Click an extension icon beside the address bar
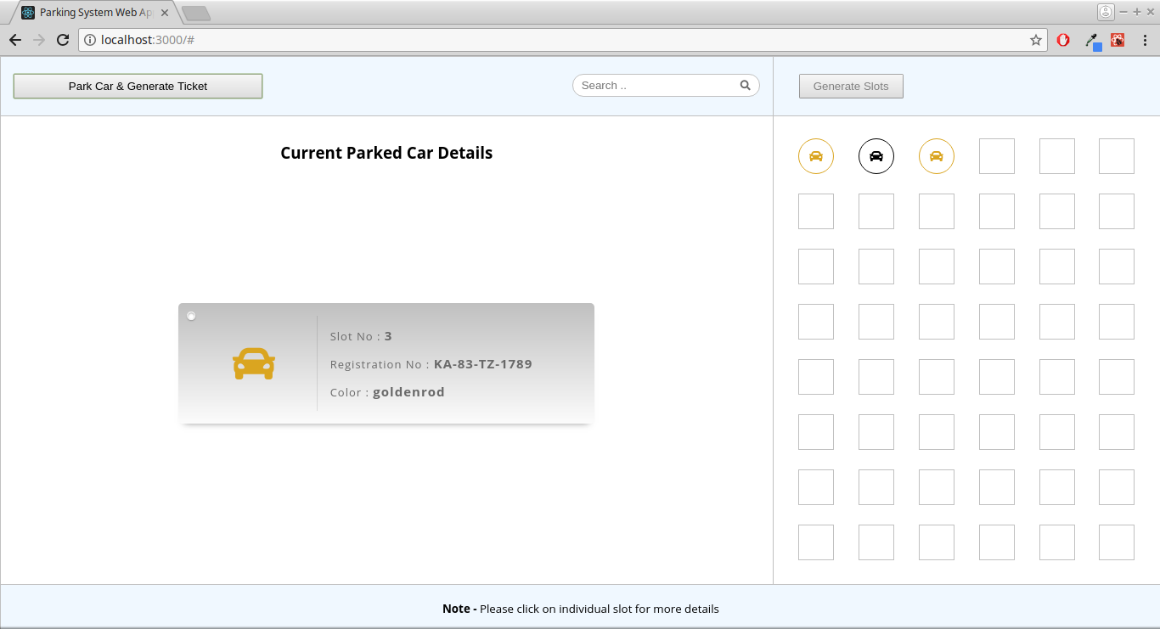The width and height of the screenshot is (1160, 629). click(1063, 40)
